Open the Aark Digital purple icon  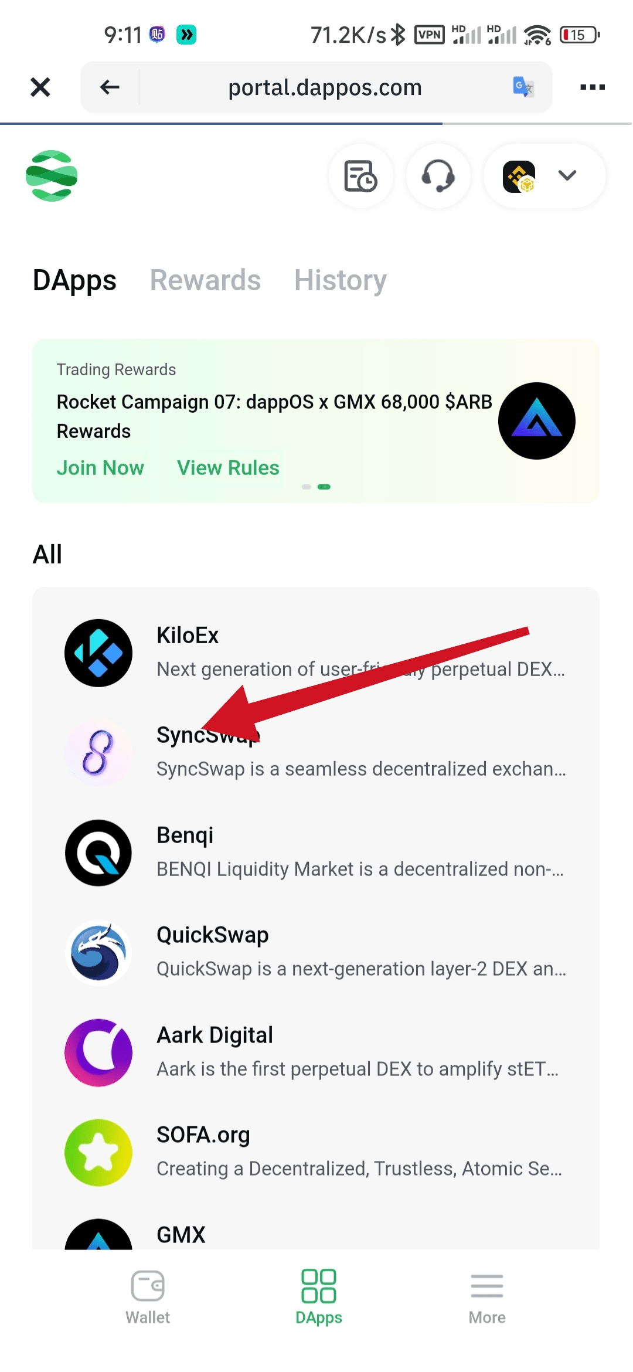coord(98,1052)
